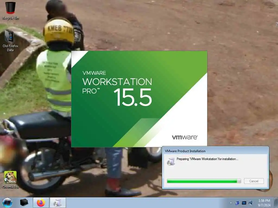Open the Action Center flag tray icon

pos(237,203)
